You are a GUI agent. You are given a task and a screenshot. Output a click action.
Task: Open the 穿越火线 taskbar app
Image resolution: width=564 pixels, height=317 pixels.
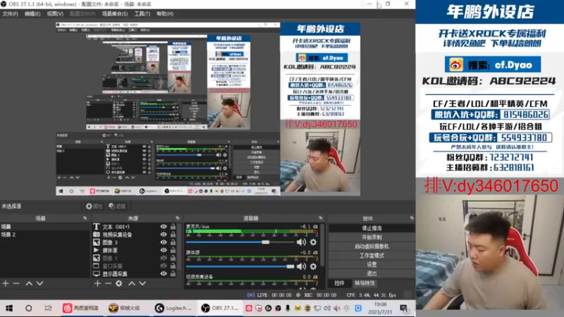coord(125,308)
